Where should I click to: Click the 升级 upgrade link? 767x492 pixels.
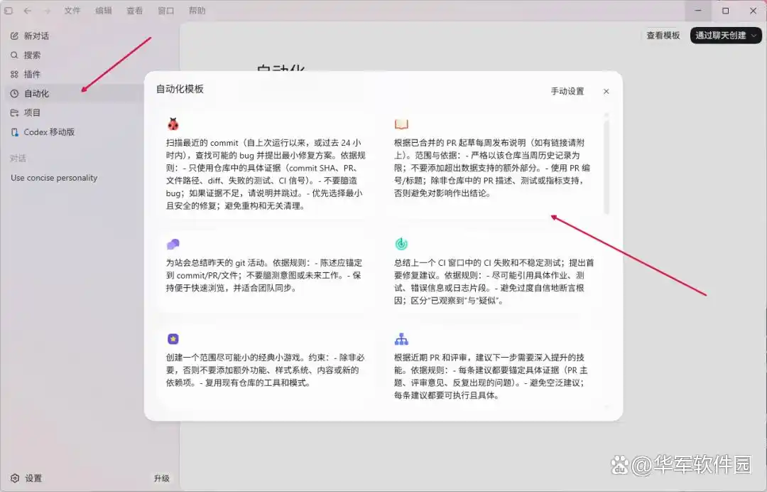point(161,478)
